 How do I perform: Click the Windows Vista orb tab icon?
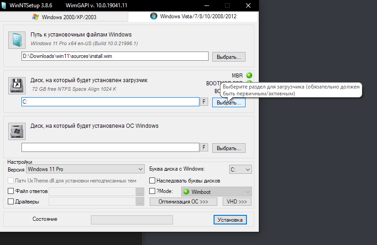[153, 16]
